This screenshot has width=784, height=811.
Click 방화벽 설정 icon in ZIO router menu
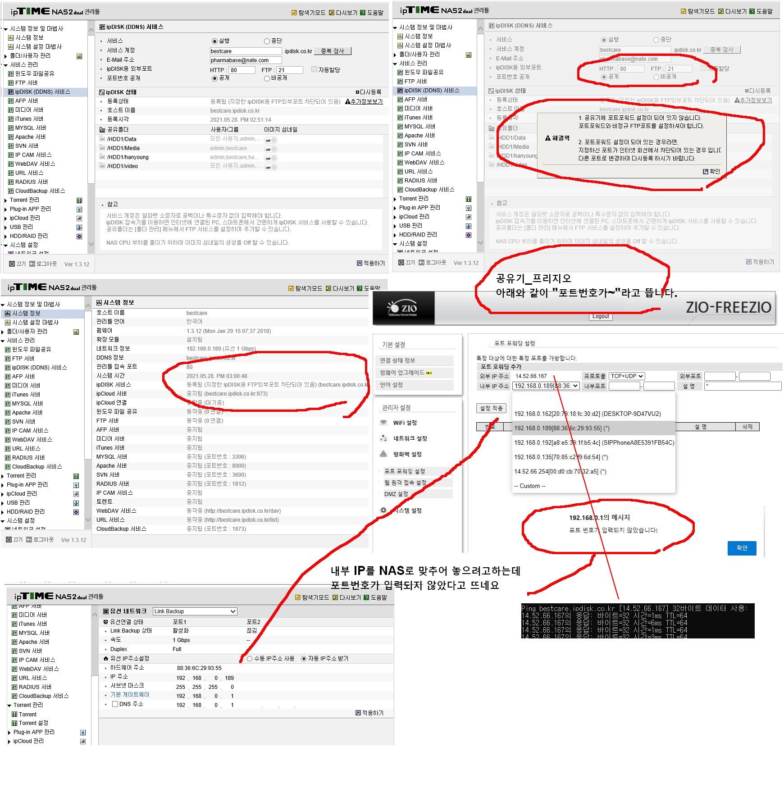tap(383, 454)
